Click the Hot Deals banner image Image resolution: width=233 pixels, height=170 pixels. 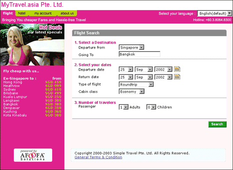[x=32, y=45]
